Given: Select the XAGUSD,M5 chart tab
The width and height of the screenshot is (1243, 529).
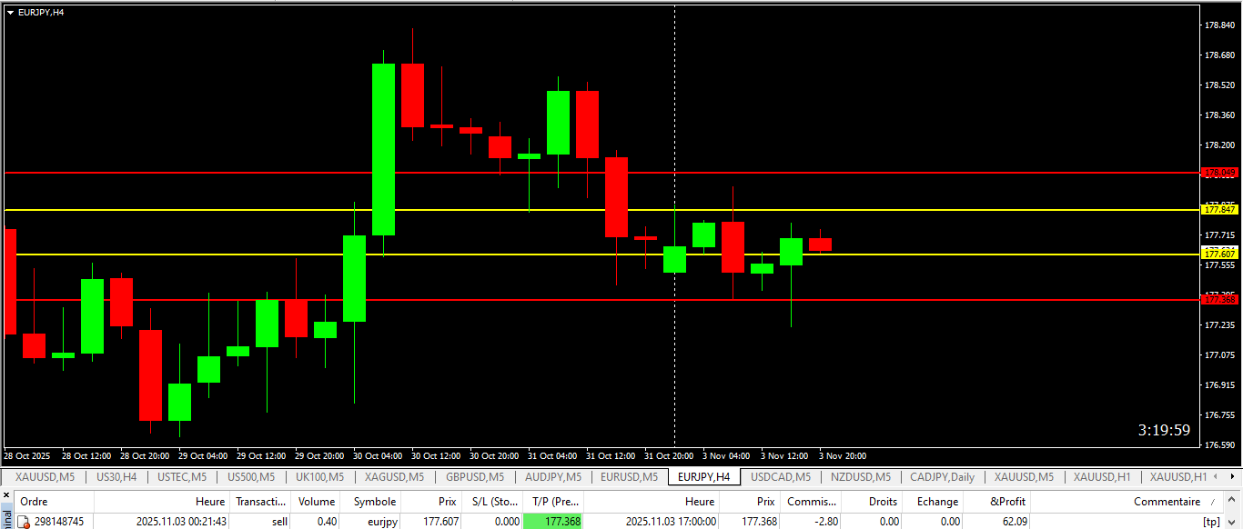Looking at the screenshot, I should [x=394, y=476].
